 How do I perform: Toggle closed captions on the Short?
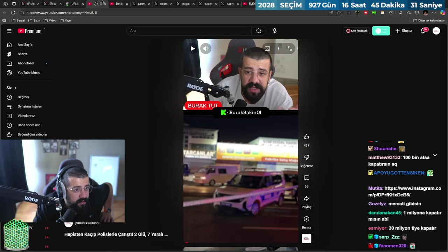tap(267, 49)
